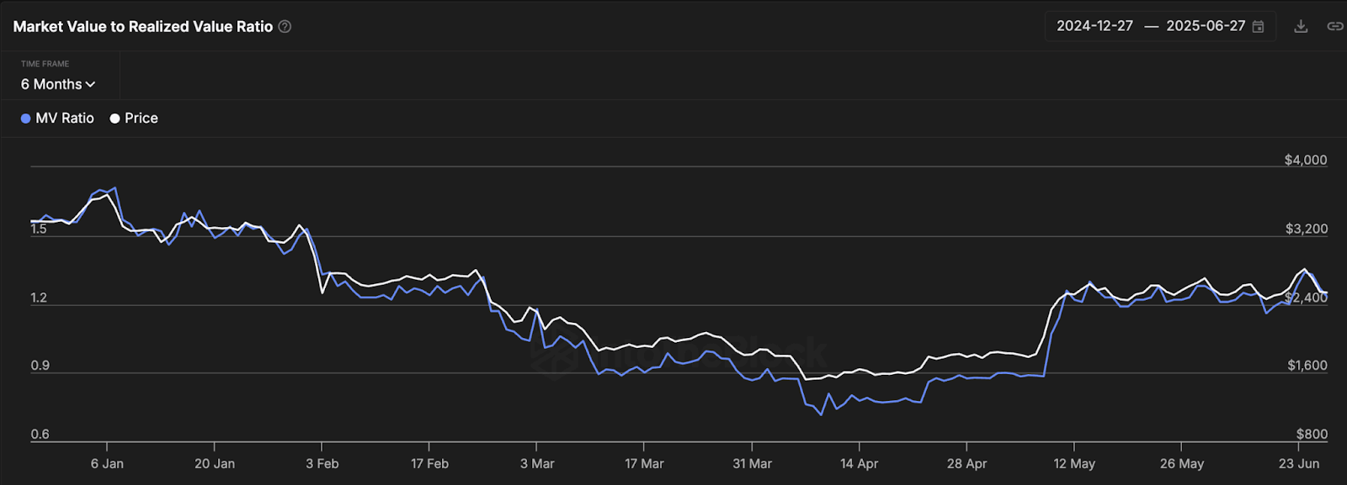Click the 12 May date axis label

click(1074, 464)
